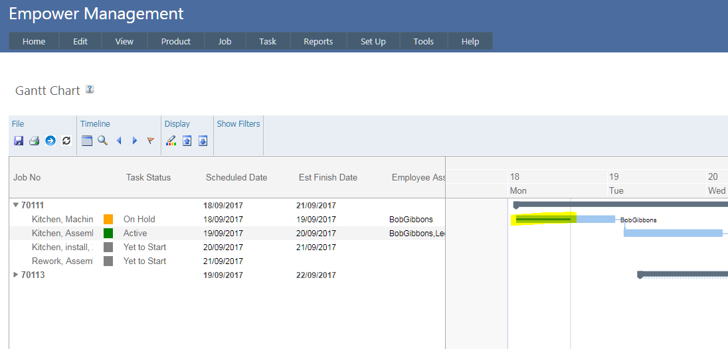Click the orange flag icon in Timeline
The height and width of the screenshot is (349, 728).
click(x=151, y=141)
